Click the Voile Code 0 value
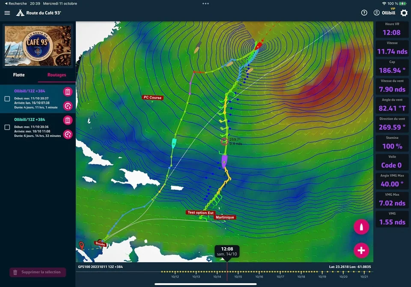 click(392, 165)
